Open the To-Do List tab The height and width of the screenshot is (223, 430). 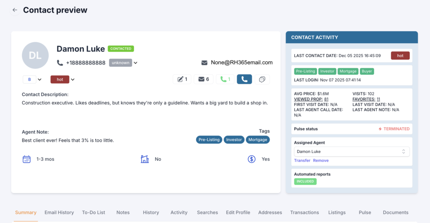(x=94, y=213)
